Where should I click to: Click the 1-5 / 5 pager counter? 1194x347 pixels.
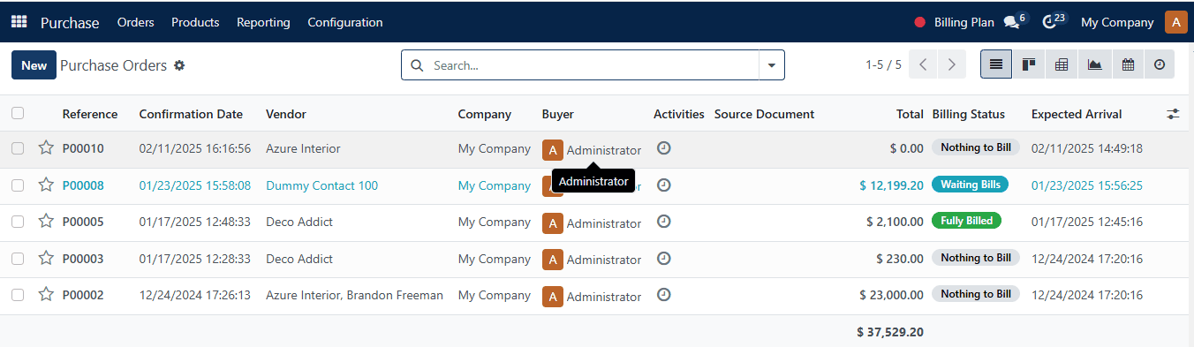[x=883, y=65]
